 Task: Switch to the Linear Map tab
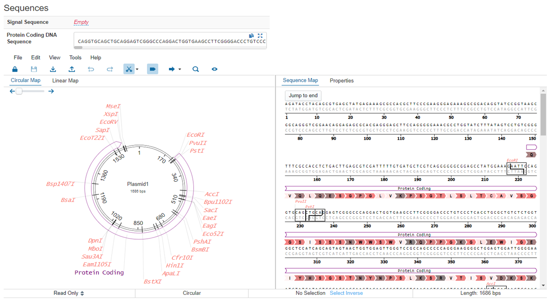pyautogui.click(x=65, y=80)
